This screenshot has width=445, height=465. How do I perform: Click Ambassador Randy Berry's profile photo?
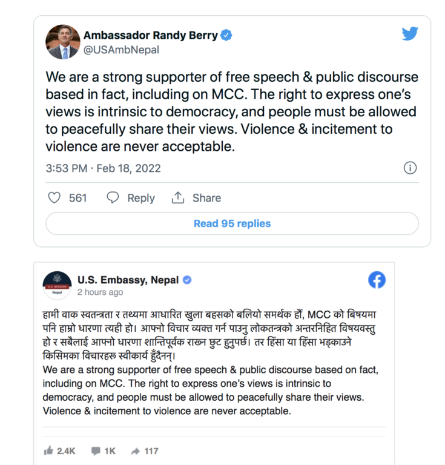click(x=62, y=43)
